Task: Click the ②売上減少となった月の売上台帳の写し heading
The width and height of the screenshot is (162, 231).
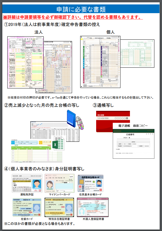Action: [42, 105]
